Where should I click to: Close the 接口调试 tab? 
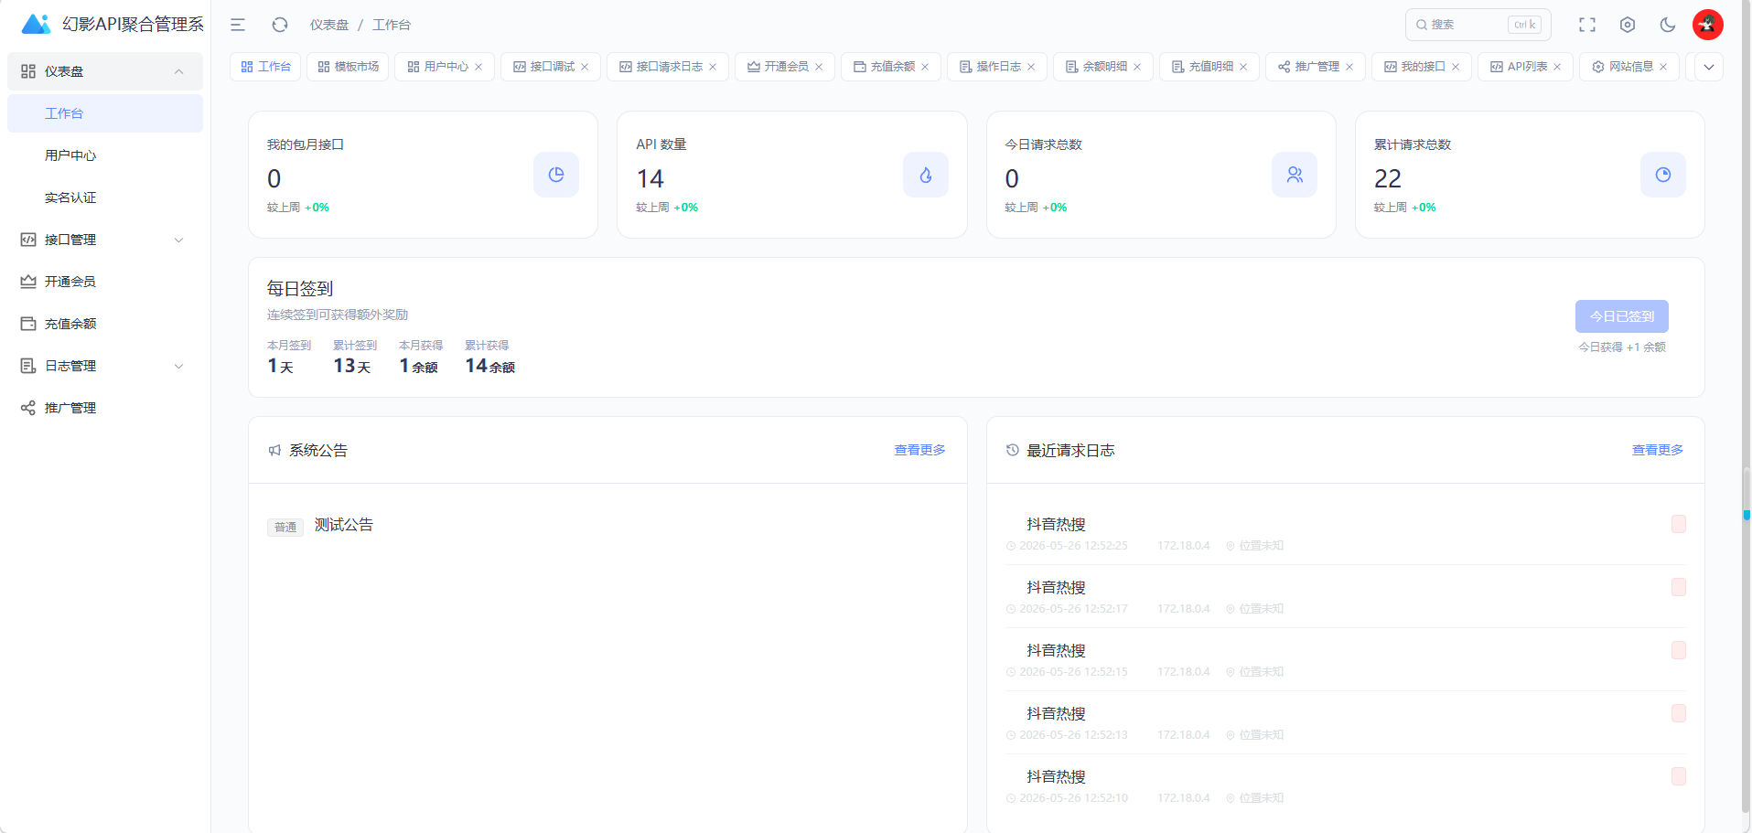(x=585, y=67)
